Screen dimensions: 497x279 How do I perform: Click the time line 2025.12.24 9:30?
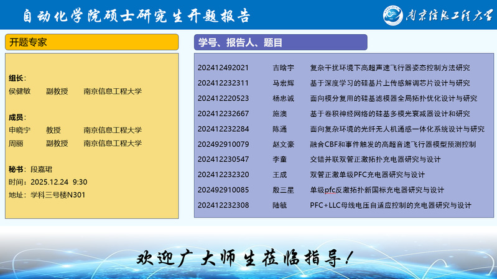coord(48,182)
